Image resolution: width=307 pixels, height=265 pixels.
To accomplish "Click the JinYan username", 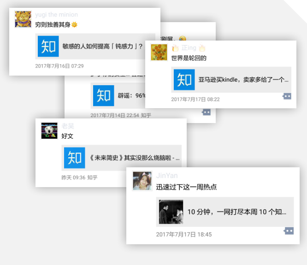I will coord(167,176).
